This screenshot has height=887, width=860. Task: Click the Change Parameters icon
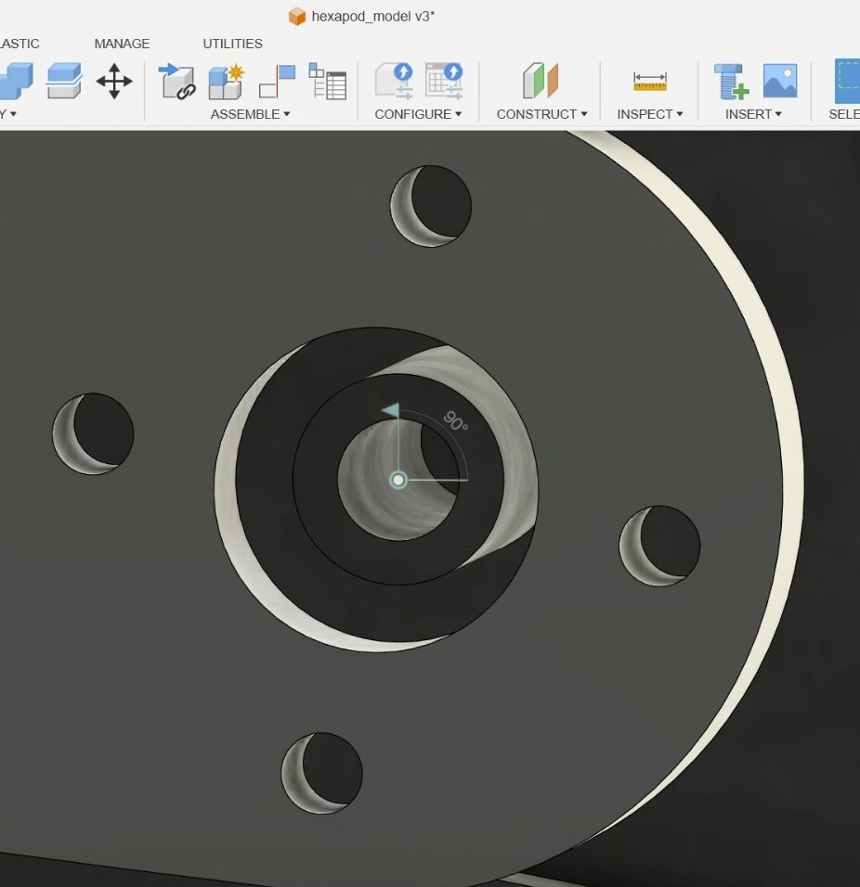pyautogui.click(x=394, y=82)
